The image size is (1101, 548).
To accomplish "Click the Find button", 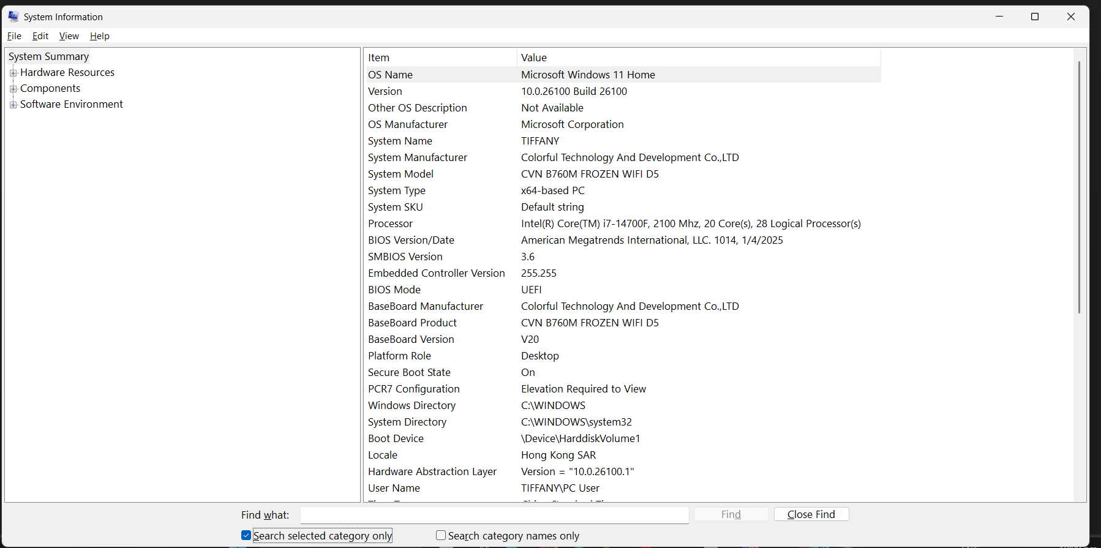I will [731, 514].
